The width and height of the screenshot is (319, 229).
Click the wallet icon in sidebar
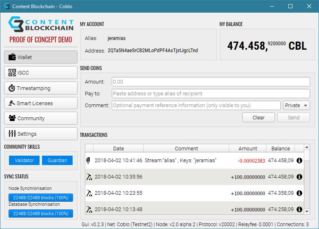(12, 57)
